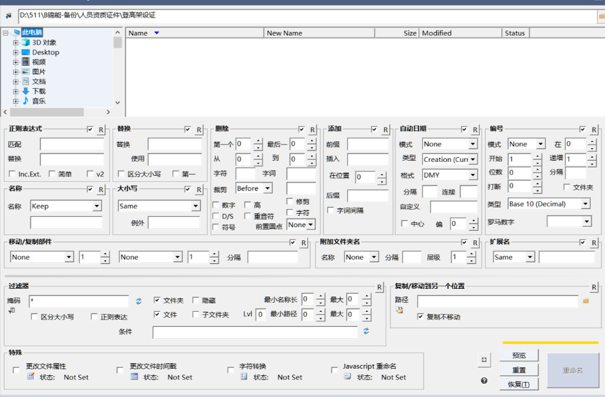This screenshot has width=605, height=397.
Task: Click the 恢复(T) revert button
Action: pos(519,384)
